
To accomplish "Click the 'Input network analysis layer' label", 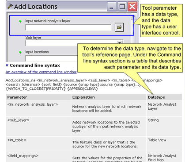I will click(x=48, y=21).
